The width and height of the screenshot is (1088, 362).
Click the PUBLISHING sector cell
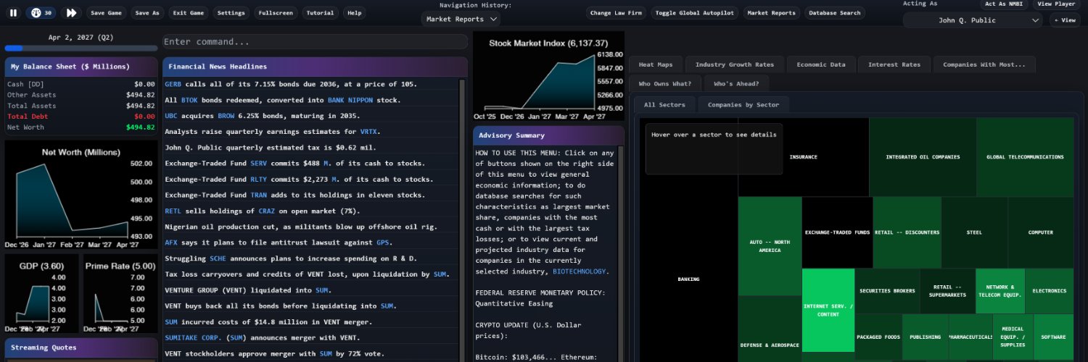coord(925,337)
